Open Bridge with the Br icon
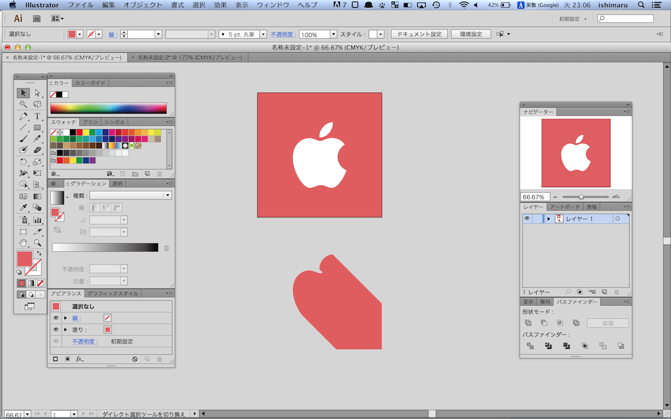Viewport: 671px width, 419px height. tap(37, 18)
